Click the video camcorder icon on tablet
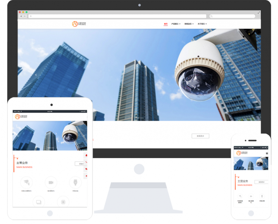 tap(51, 182)
